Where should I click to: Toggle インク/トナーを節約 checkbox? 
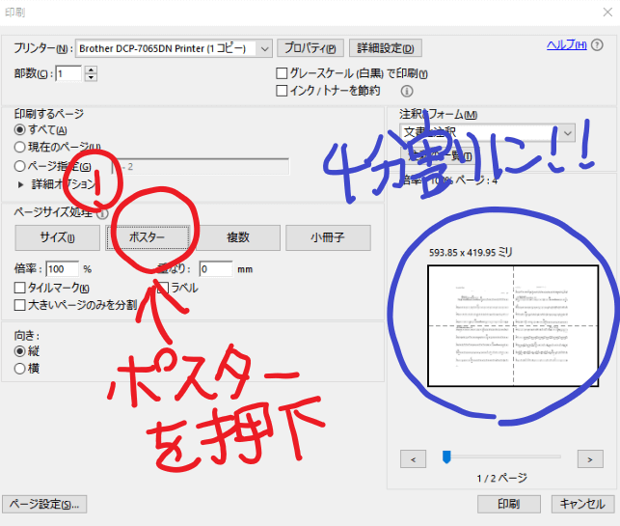click(282, 91)
